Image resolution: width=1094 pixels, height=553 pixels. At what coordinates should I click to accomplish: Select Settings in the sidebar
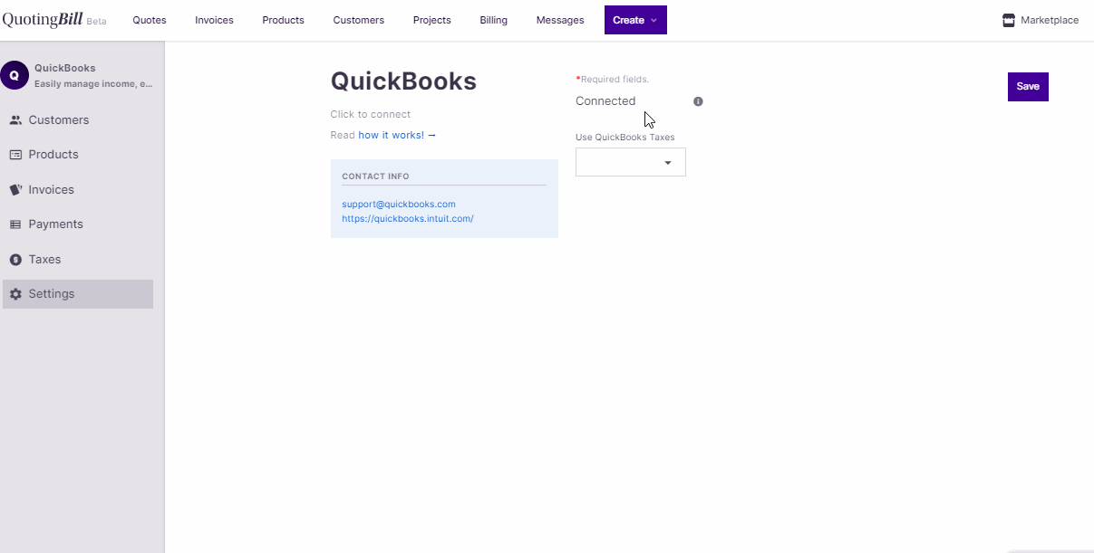coord(77,294)
